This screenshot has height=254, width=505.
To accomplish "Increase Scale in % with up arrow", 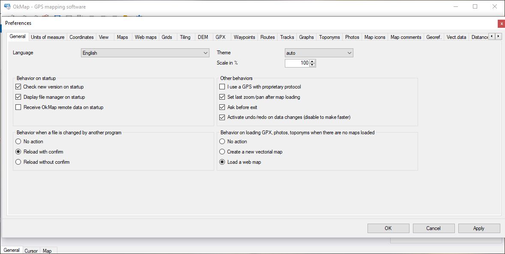I will point(312,61).
